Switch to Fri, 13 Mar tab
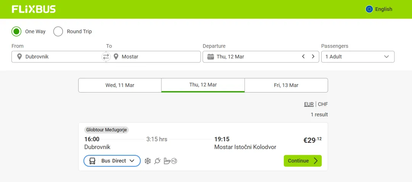The height and width of the screenshot is (182, 412). point(286,85)
